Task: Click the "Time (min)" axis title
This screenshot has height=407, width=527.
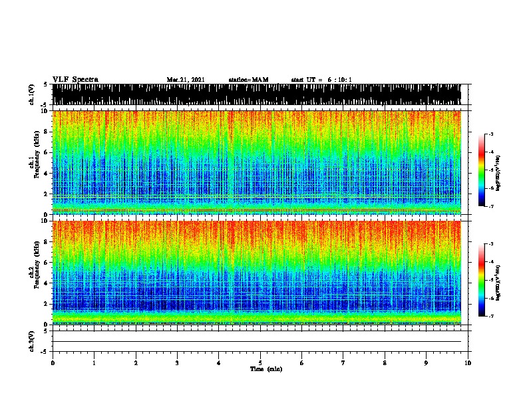Action: point(266,369)
